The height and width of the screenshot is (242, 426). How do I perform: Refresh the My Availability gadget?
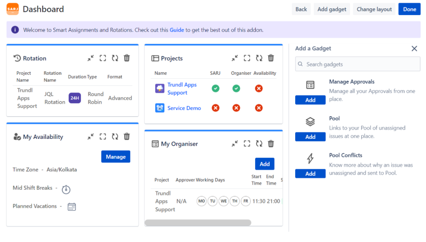pos(115,136)
